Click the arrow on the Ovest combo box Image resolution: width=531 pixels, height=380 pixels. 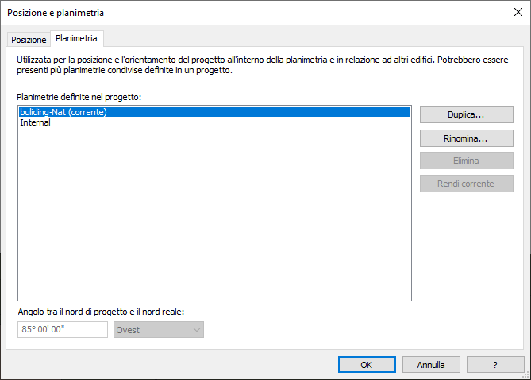(195, 329)
